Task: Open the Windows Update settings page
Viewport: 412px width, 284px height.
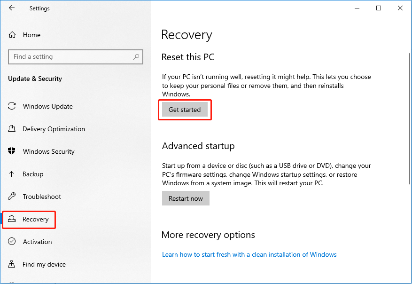Action: point(47,106)
